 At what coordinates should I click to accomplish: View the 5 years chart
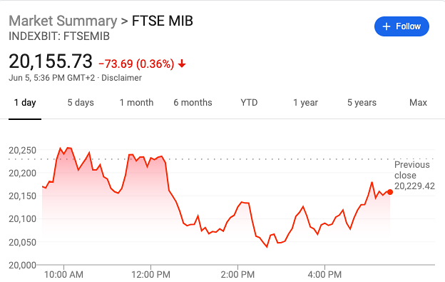(x=362, y=103)
